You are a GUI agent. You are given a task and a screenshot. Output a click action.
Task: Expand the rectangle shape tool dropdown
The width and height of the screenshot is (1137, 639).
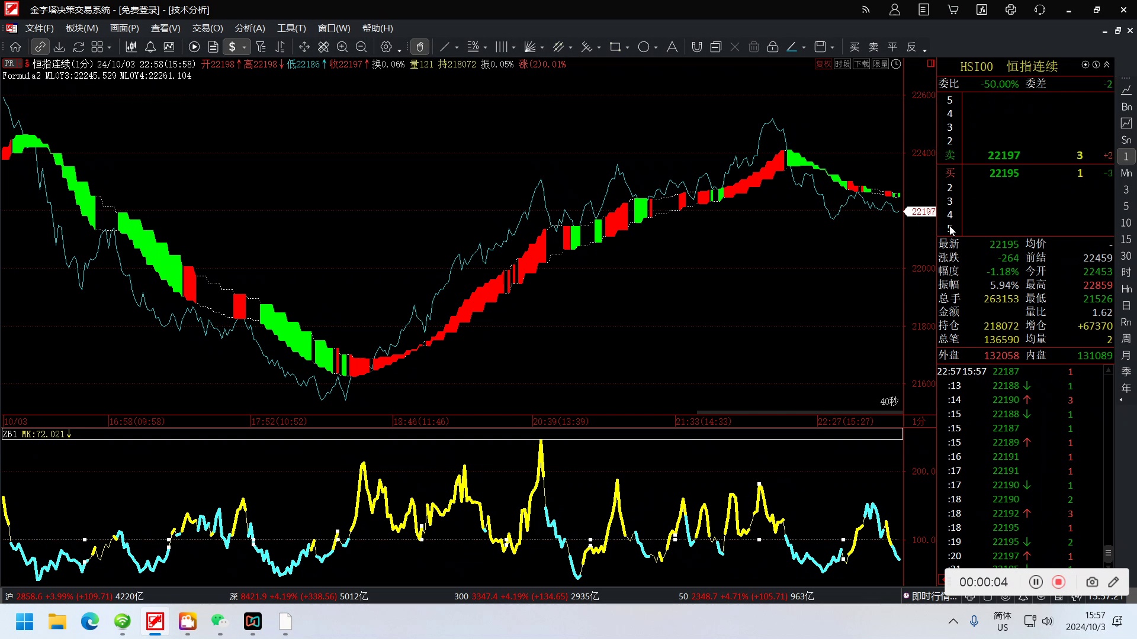tap(627, 47)
